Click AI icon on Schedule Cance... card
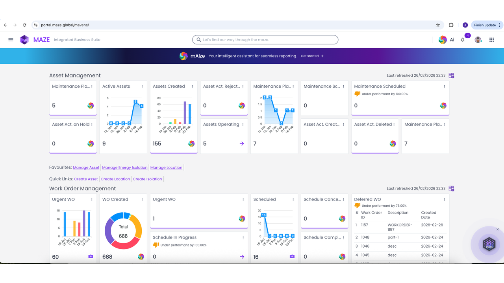Screen dimensions: 504x283 [343, 219]
